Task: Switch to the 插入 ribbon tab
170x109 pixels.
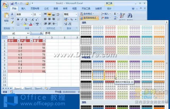Action: click(x=23, y=9)
